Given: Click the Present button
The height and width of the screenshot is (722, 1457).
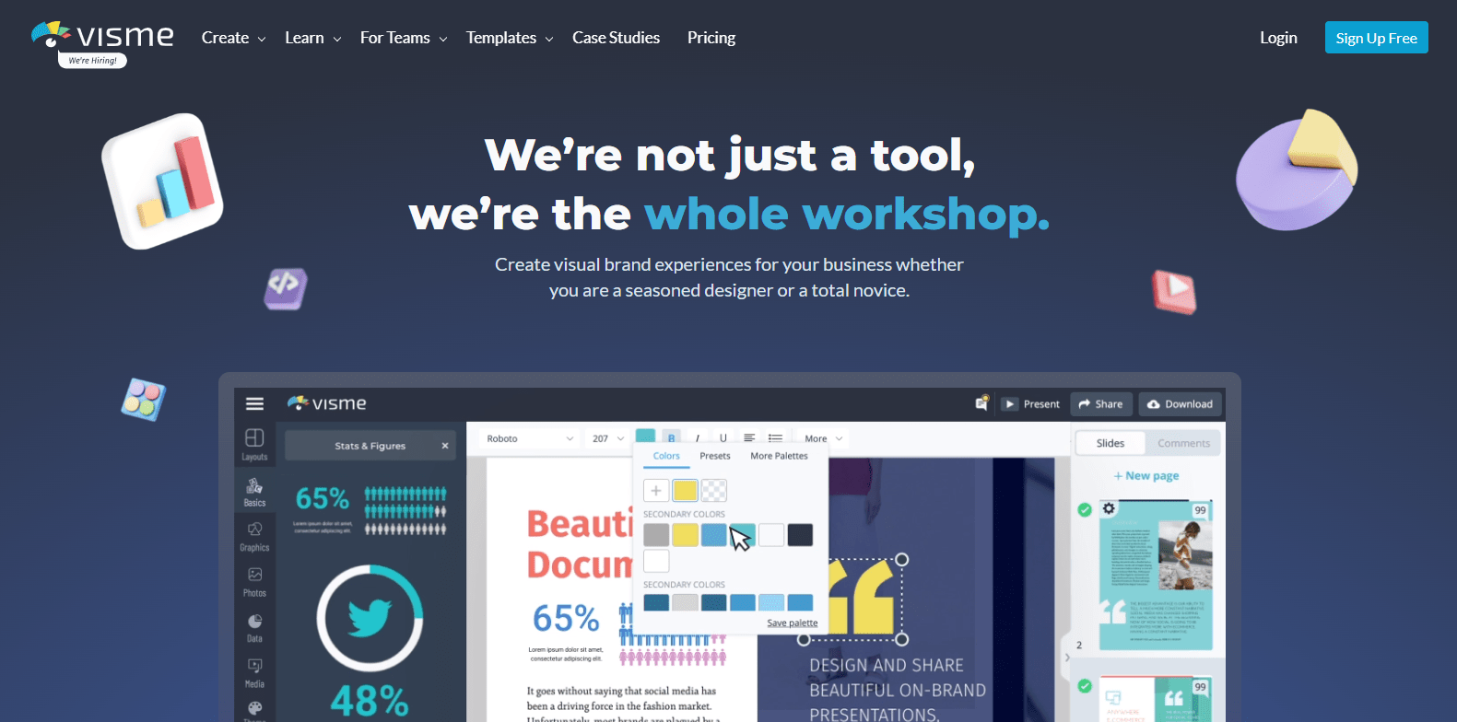Looking at the screenshot, I should (1032, 403).
